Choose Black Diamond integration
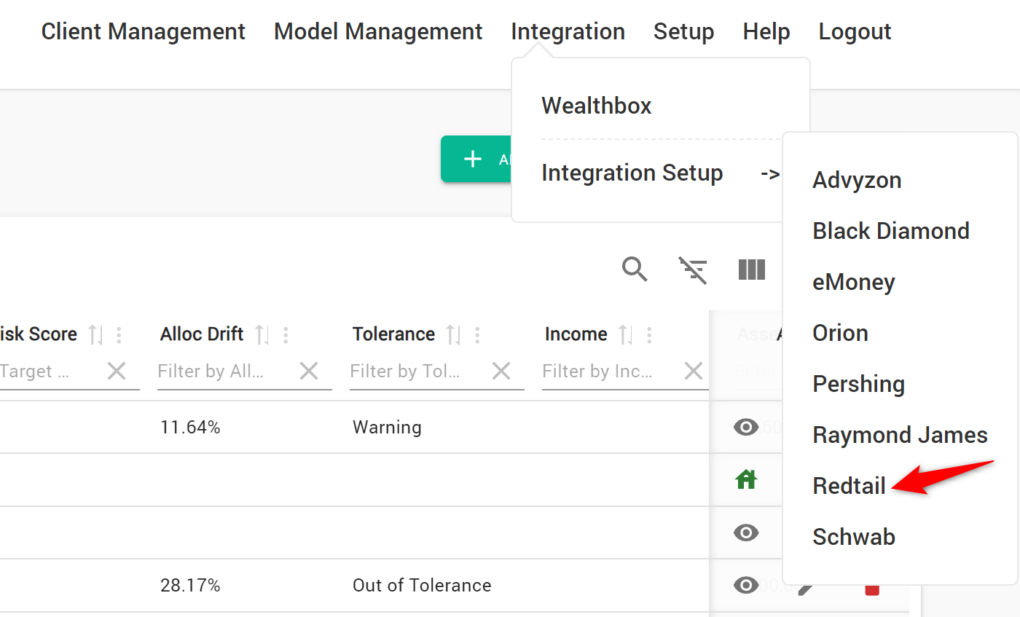Viewport: 1020px width, 617px height. 891,231
